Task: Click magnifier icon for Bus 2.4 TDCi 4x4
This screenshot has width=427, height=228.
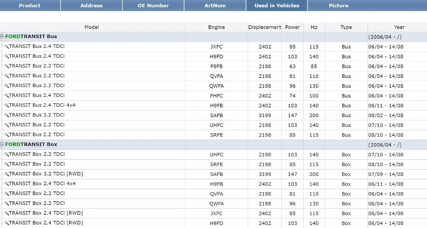Action: point(6,105)
